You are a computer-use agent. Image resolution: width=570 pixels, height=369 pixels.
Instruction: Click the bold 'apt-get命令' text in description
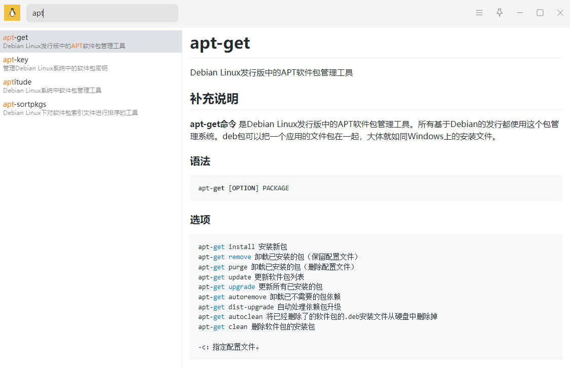(213, 124)
